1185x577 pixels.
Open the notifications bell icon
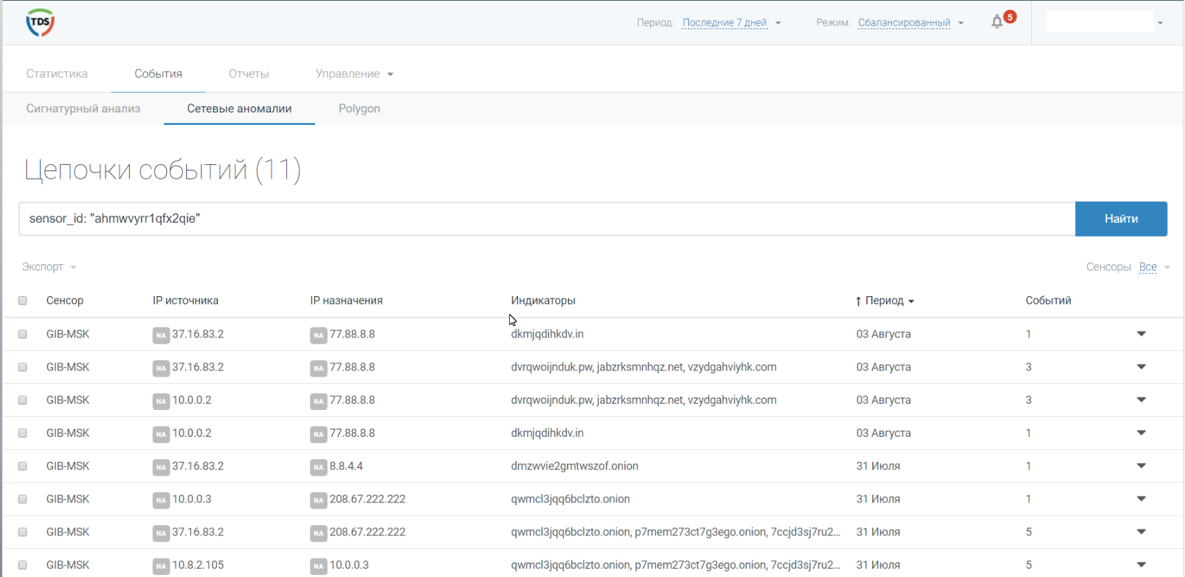click(x=997, y=22)
